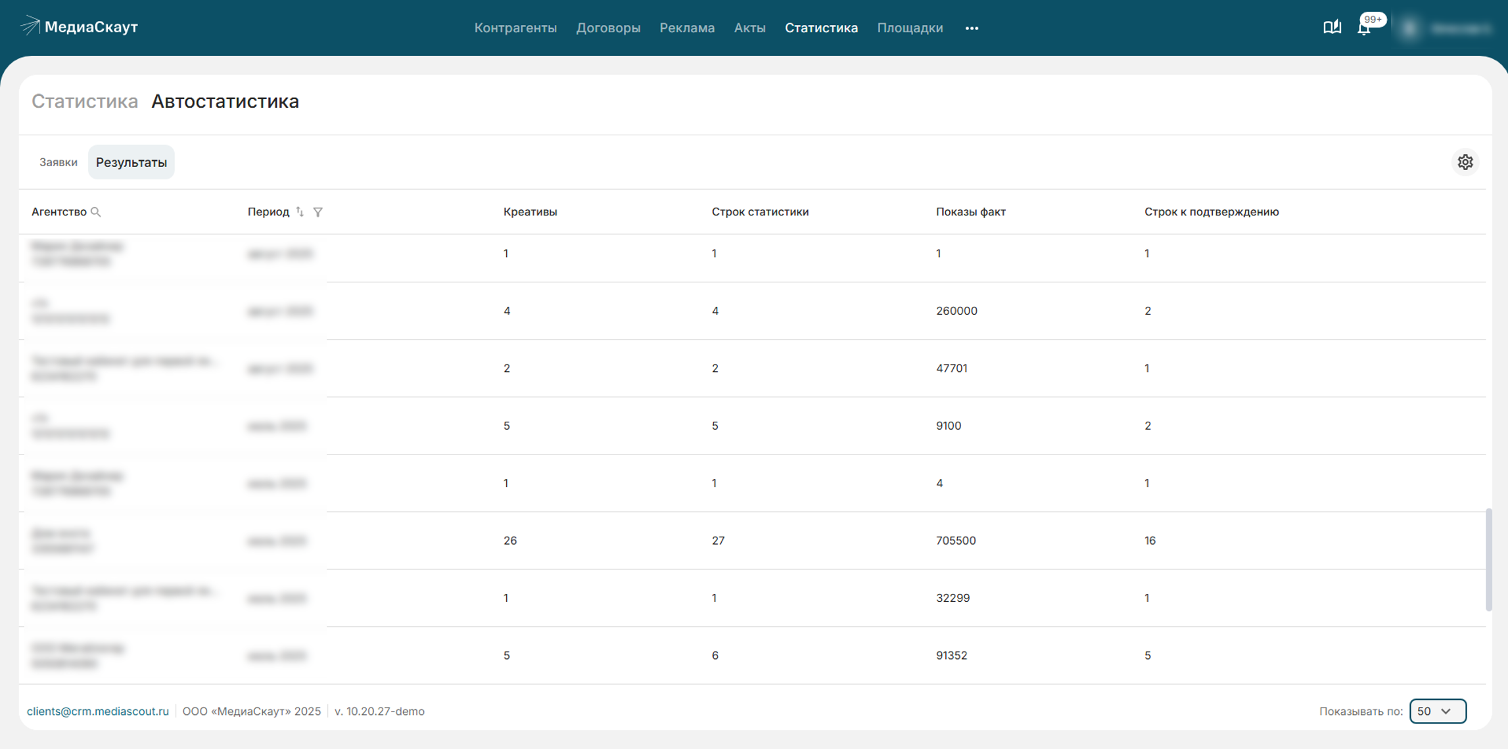This screenshot has width=1508, height=749.
Task: Click the clients@crm.mediascout.ru email link
Action: pyautogui.click(x=98, y=711)
